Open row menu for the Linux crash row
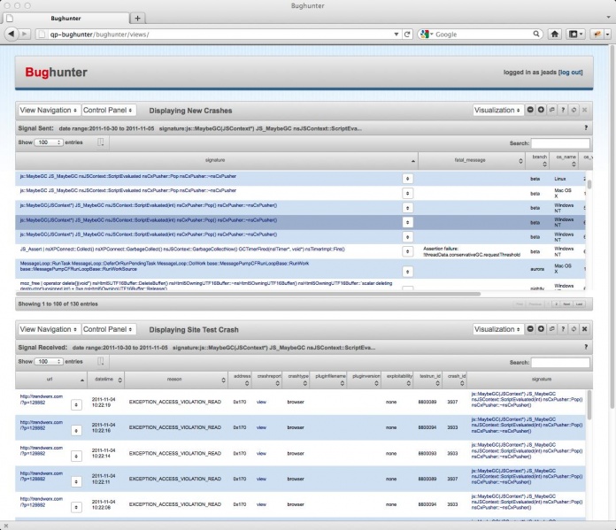The image size is (616, 530). tap(407, 179)
